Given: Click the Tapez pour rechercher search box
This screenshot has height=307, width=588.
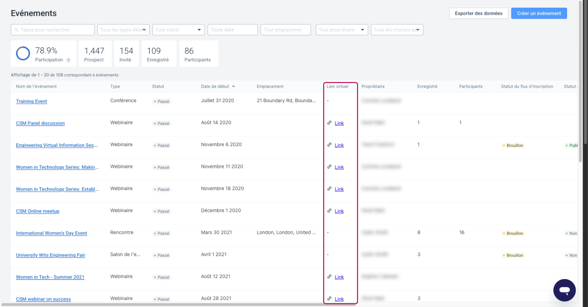Looking at the screenshot, I should 52,30.
